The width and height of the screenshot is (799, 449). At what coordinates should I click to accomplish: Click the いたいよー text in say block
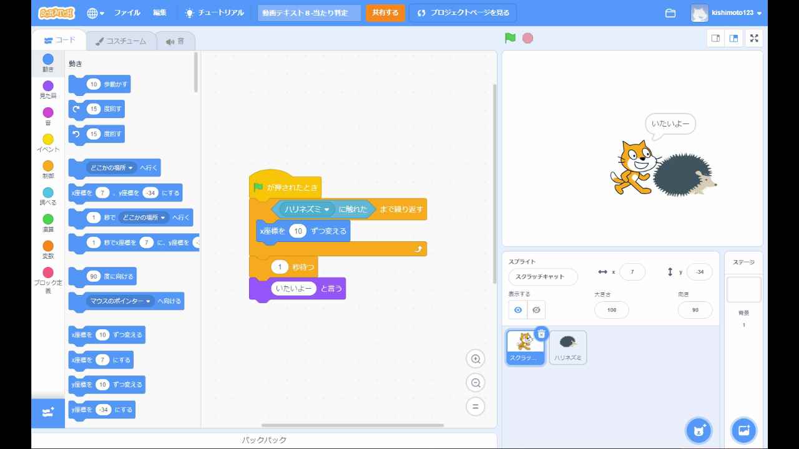click(x=294, y=289)
